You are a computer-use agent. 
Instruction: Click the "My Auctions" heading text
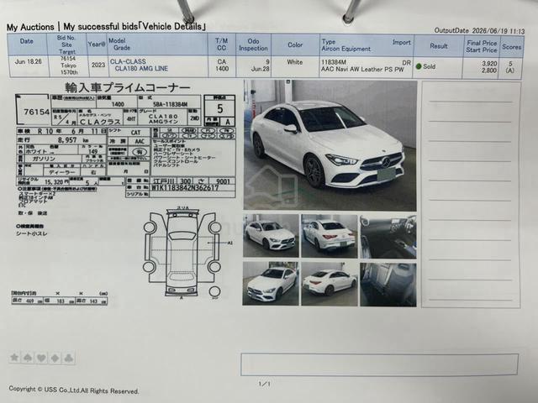coord(30,27)
